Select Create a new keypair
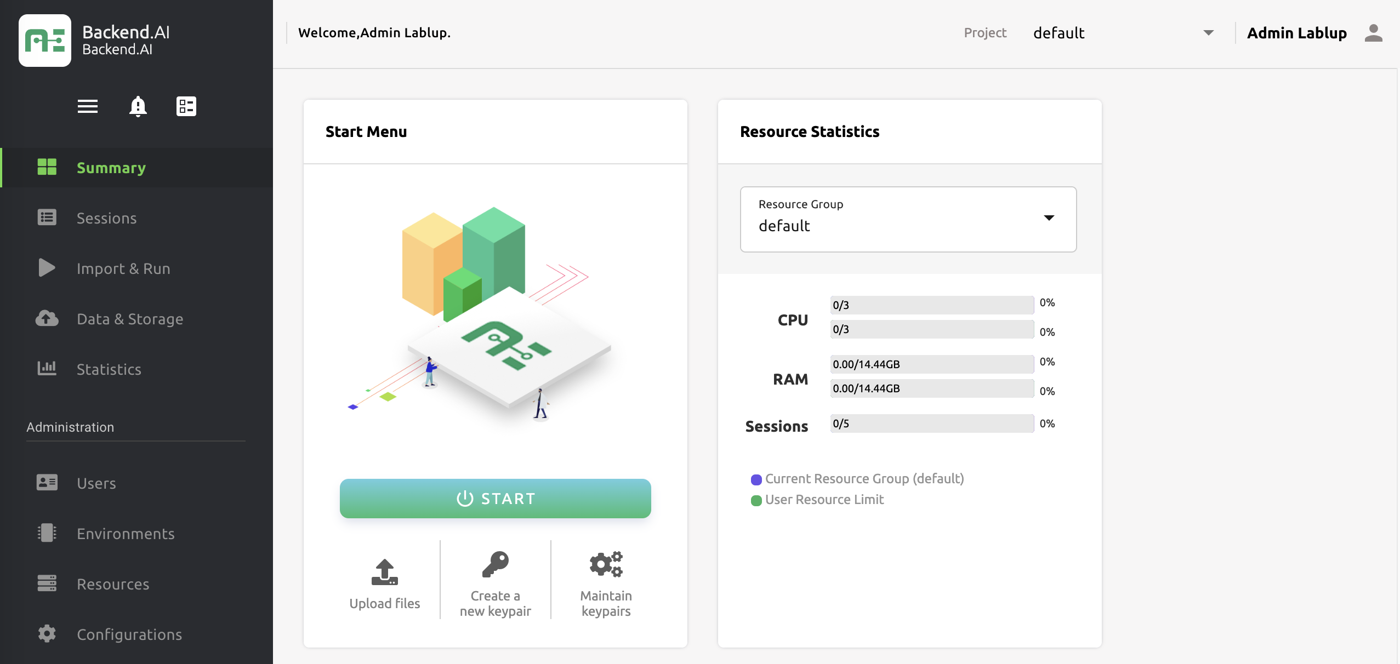Viewport: 1400px width, 664px height. tap(495, 564)
